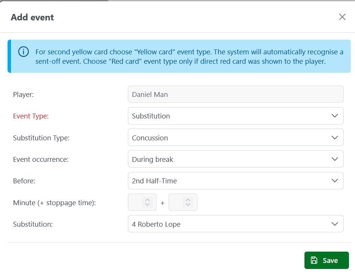Expand the Event occurrence dropdown
This screenshot has width=355, height=278.
[x=235, y=159]
